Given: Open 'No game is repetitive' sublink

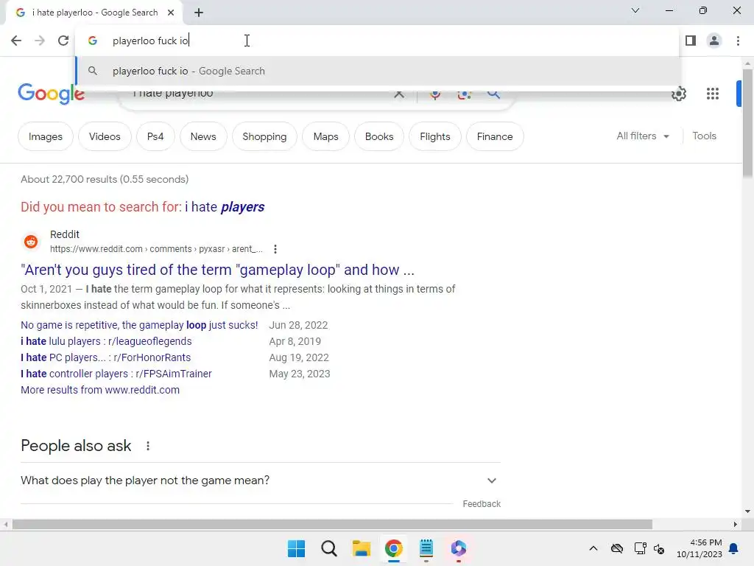Looking at the screenshot, I should pos(139,325).
